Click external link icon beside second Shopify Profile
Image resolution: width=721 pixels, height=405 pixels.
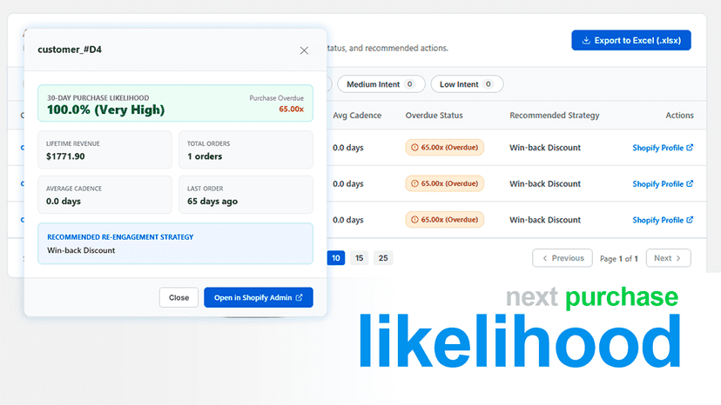[x=690, y=183]
